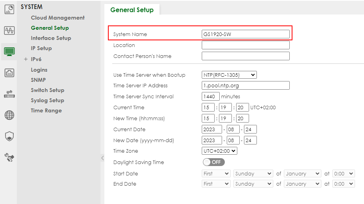Click the System Name input field
This screenshot has width=364, height=204.
click(246, 34)
